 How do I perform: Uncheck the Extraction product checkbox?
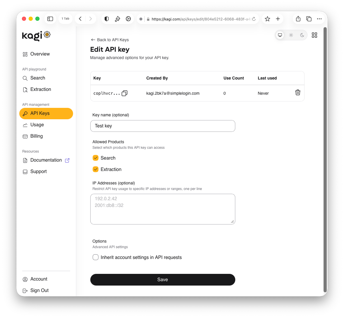pos(96,170)
